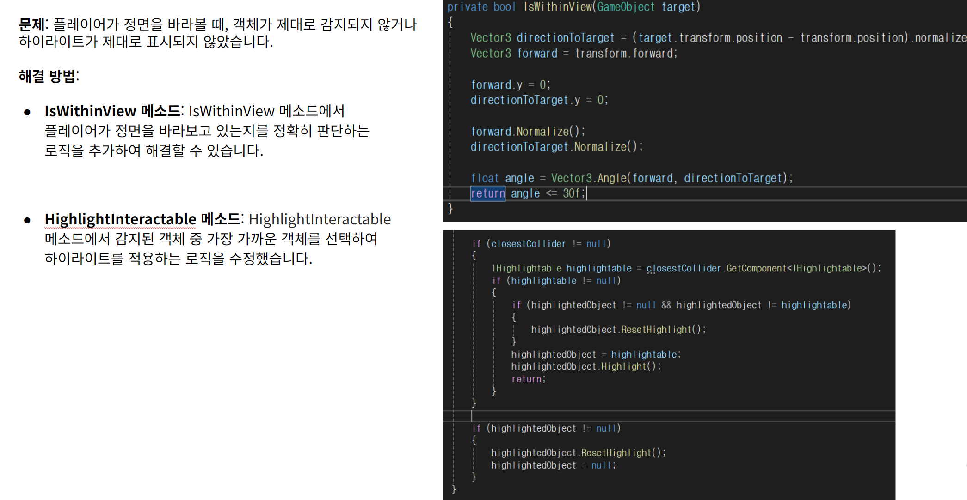Click the bold '문제' heading text
The width and height of the screenshot is (967, 500).
tap(32, 24)
